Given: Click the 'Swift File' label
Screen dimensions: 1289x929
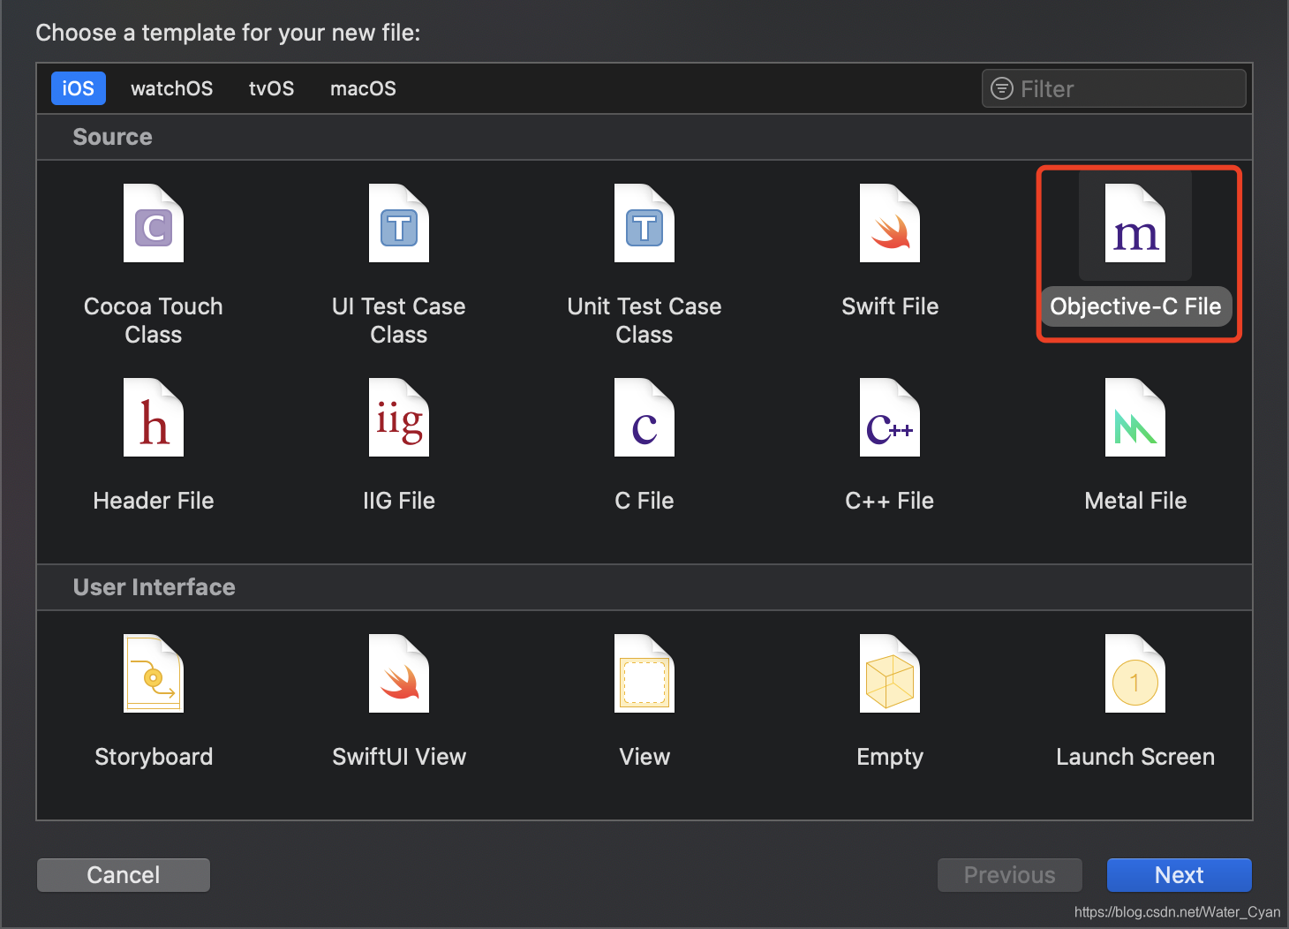Looking at the screenshot, I should point(890,306).
